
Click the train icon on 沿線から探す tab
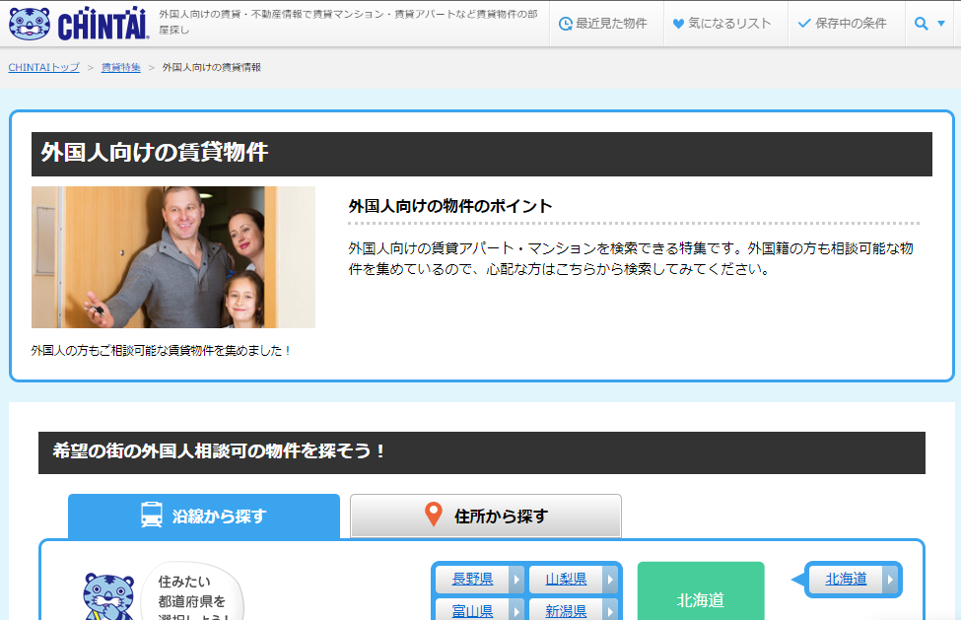153,516
